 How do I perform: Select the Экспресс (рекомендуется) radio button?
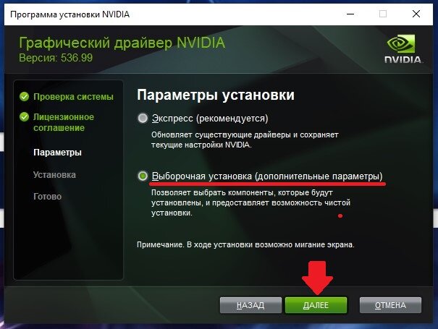point(143,118)
